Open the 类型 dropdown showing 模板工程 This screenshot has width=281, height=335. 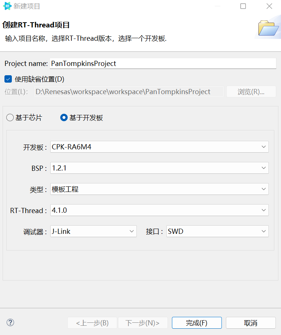(159, 189)
